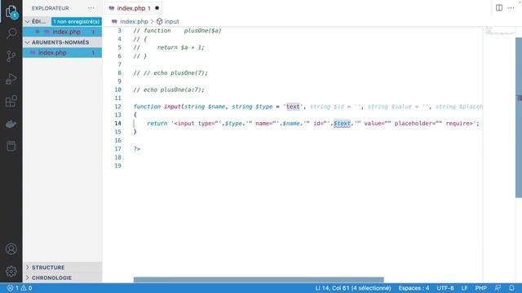
Task: Click the index.php breadcrumb item
Action: 134,21
